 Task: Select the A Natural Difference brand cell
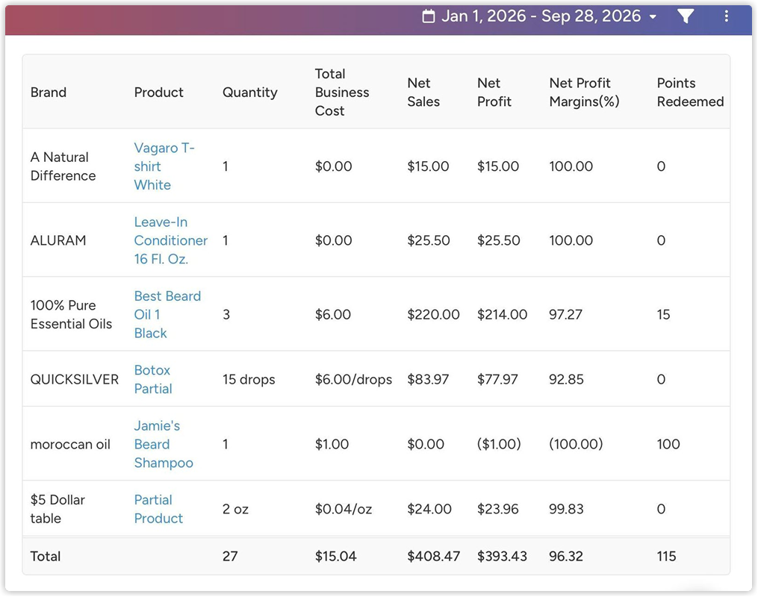(x=63, y=166)
